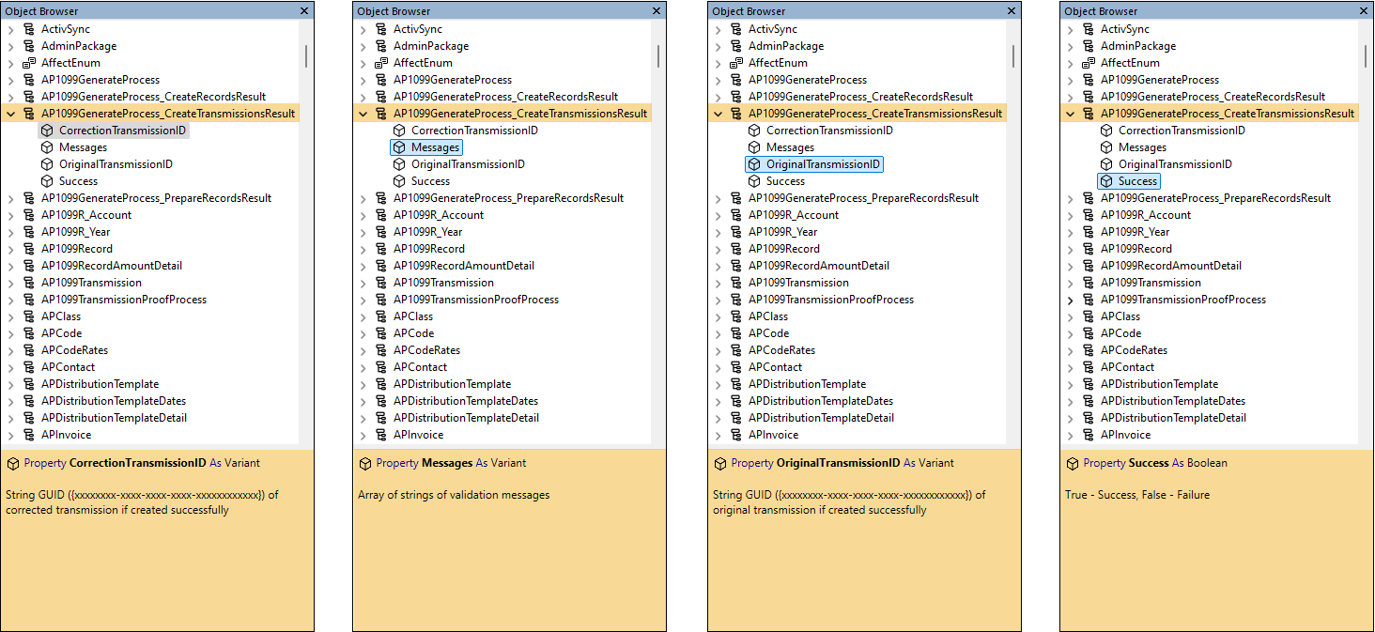Viewport: 1375px width, 632px height.
Task: Expand AP1099GenerateProcess in the second panel
Action: pyautogui.click(x=362, y=79)
